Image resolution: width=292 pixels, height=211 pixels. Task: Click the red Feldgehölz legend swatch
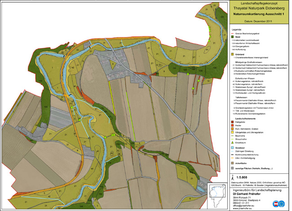click(x=232, y=122)
